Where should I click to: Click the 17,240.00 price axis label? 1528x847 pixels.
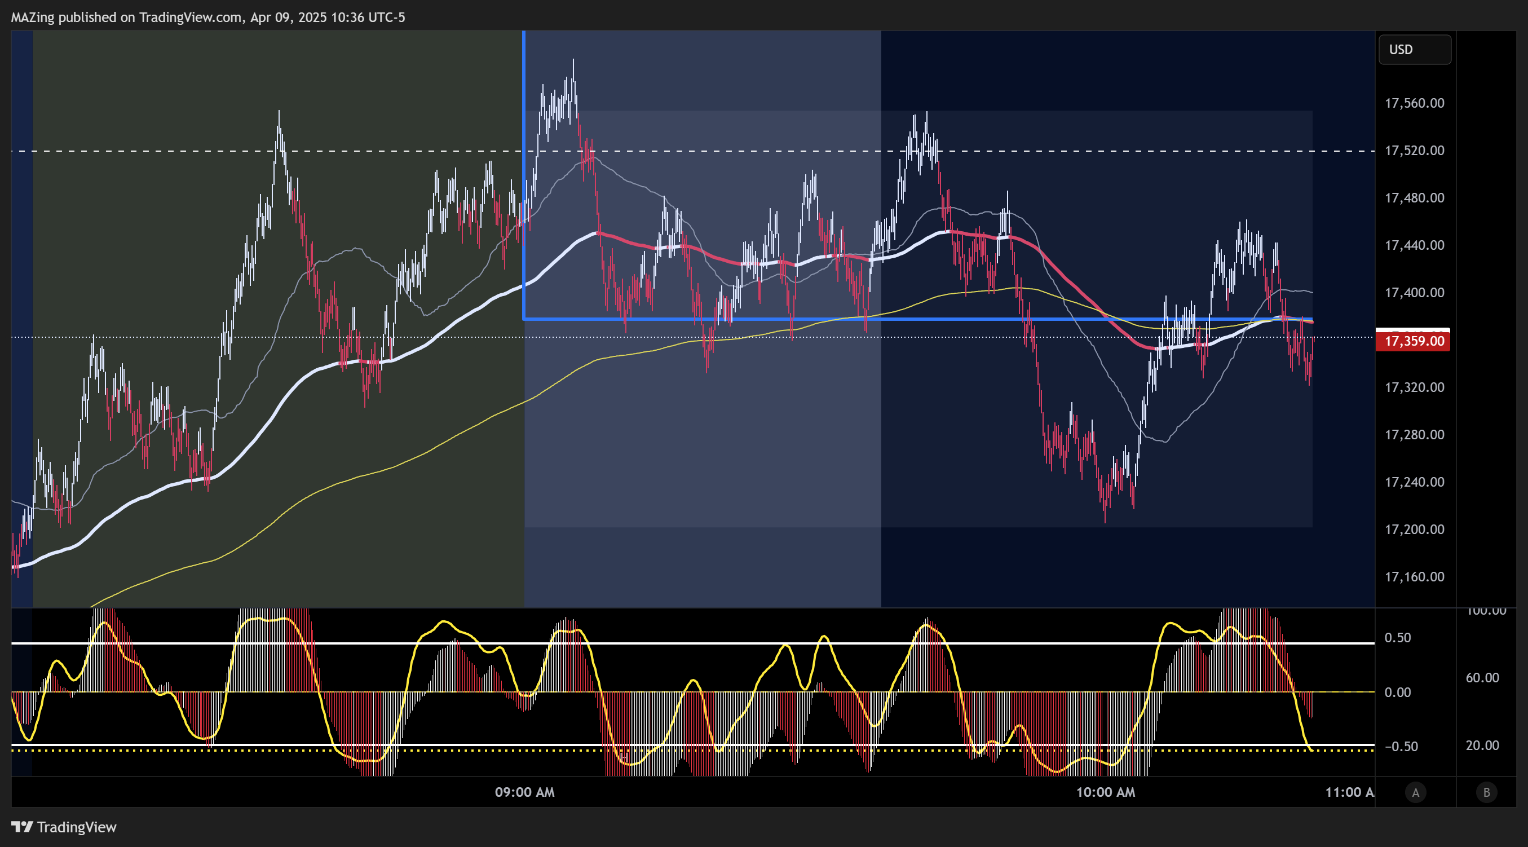pyautogui.click(x=1414, y=482)
